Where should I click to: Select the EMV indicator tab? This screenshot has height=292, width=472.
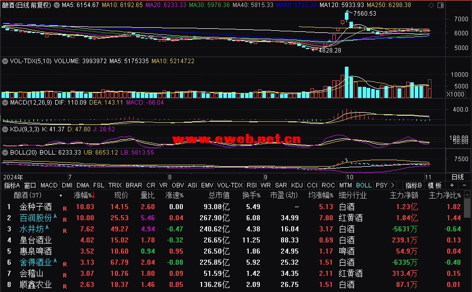point(207,185)
